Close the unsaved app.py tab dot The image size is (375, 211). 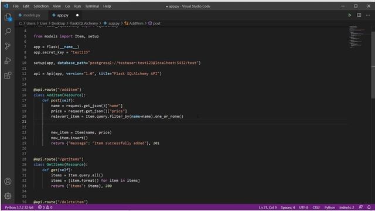(x=77, y=15)
